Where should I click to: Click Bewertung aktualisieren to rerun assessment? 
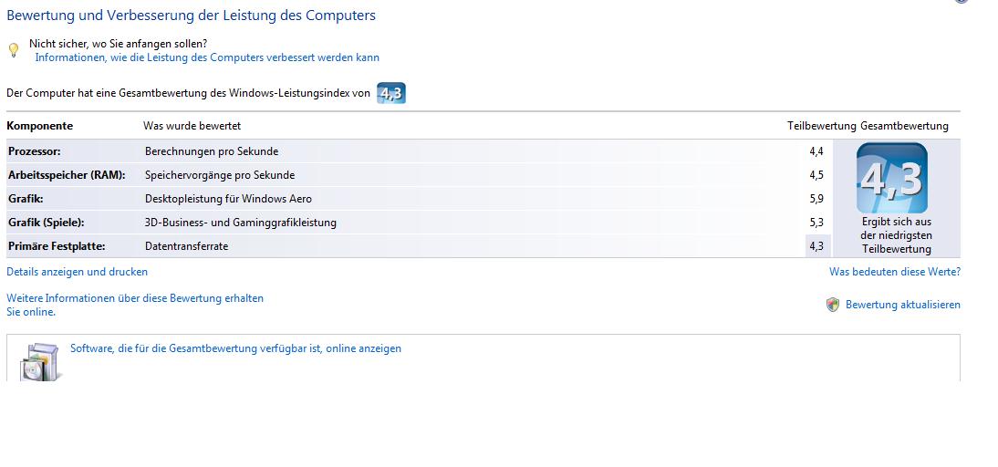902,305
